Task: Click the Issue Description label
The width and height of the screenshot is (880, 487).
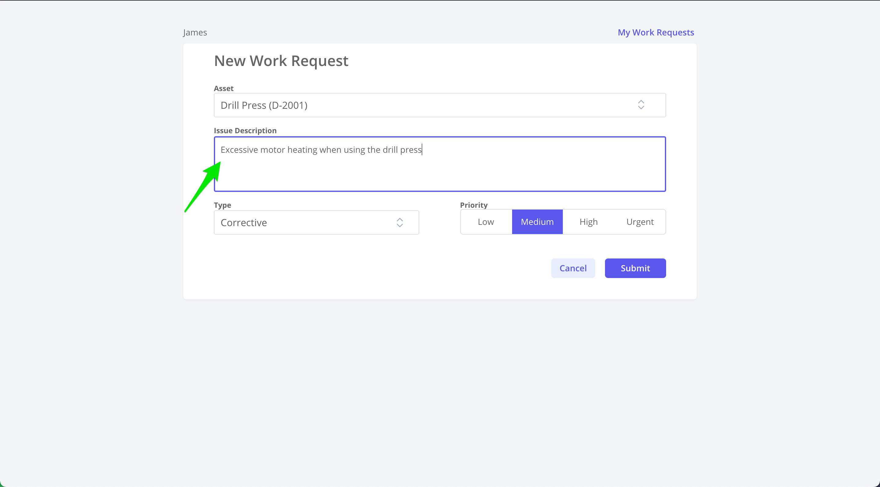Action: click(245, 130)
